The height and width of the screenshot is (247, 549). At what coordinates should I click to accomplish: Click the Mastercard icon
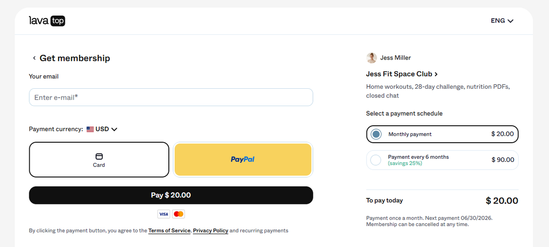[179, 214]
